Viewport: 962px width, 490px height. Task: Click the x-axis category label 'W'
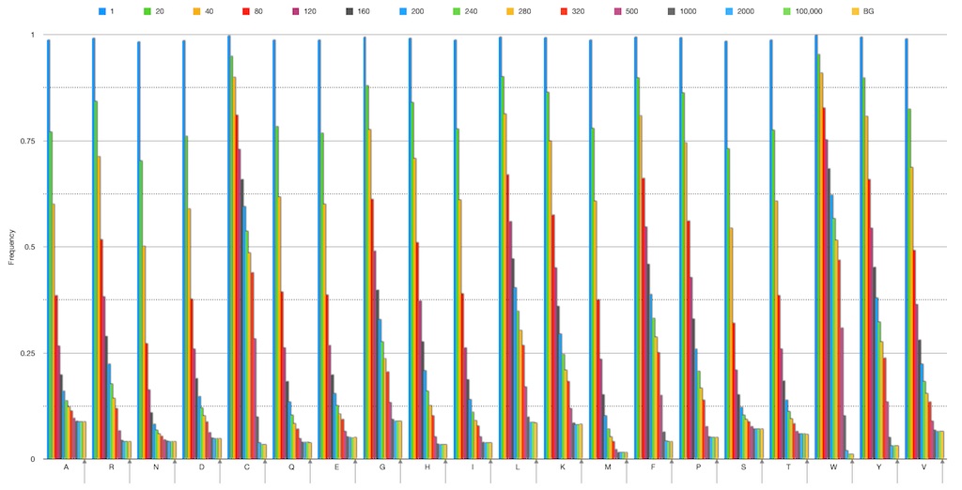click(x=834, y=467)
